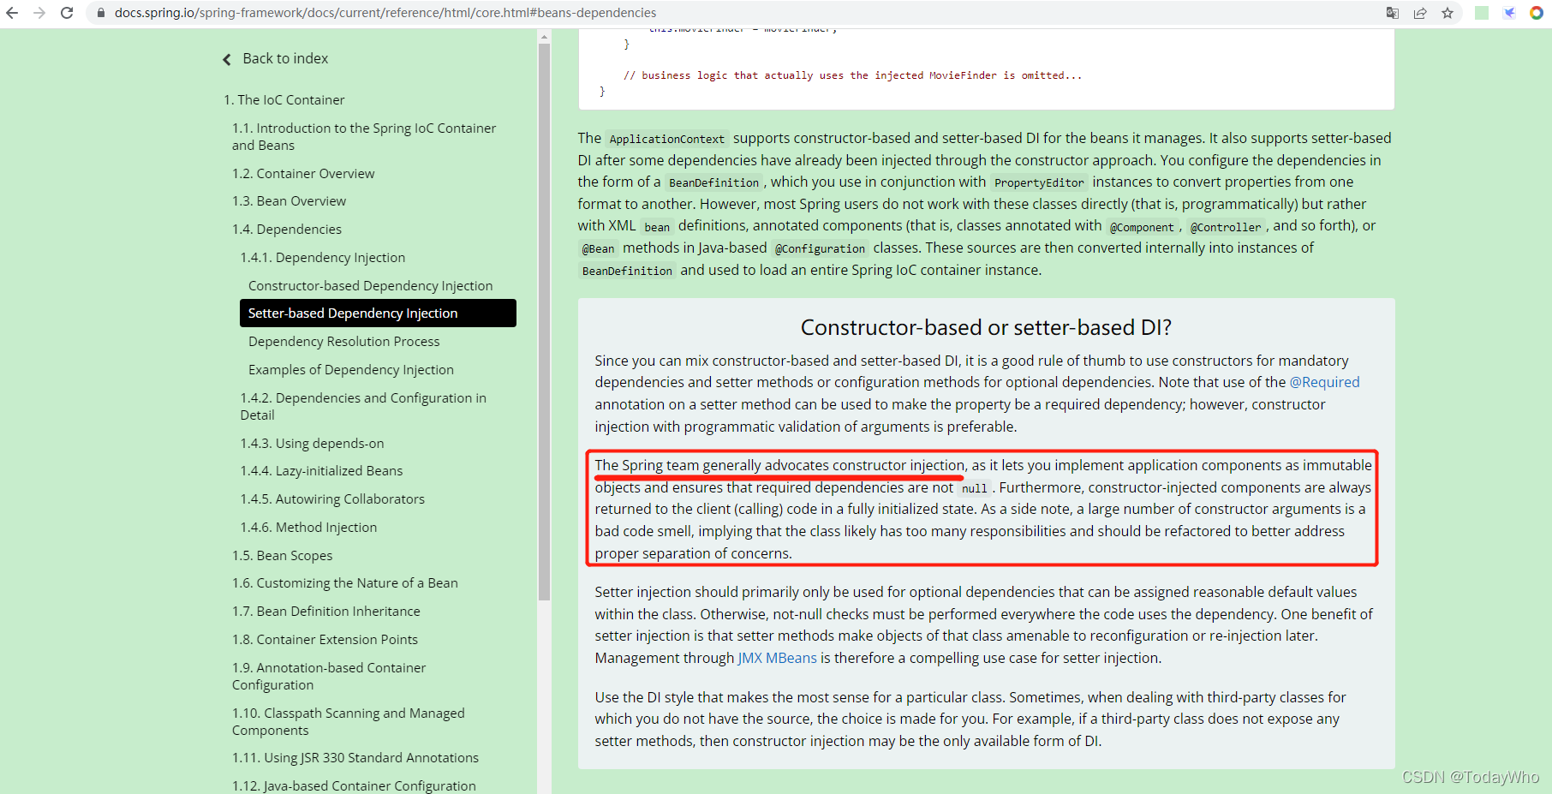The image size is (1552, 794).
Task: Click the blue bird extension icon
Action: 1509,13
